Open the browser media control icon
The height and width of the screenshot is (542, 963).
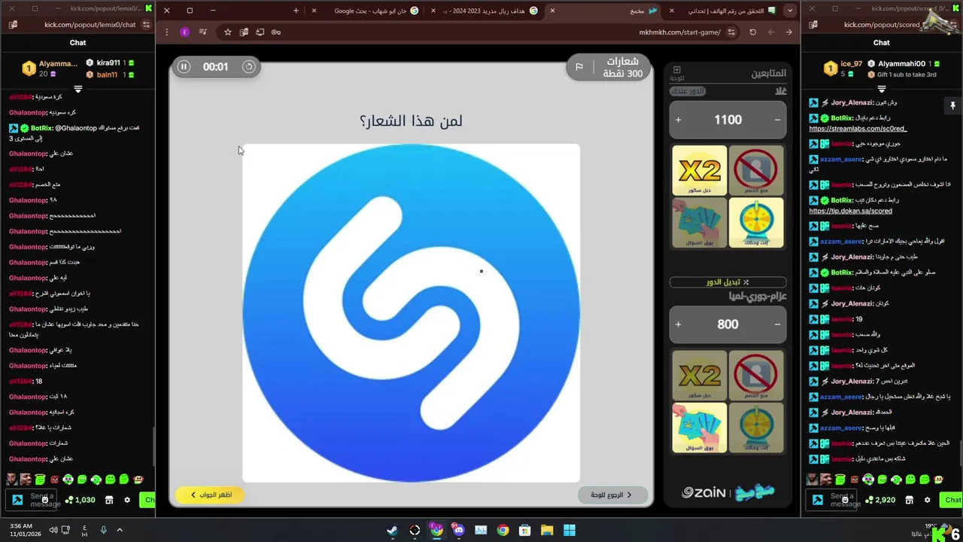coord(202,32)
